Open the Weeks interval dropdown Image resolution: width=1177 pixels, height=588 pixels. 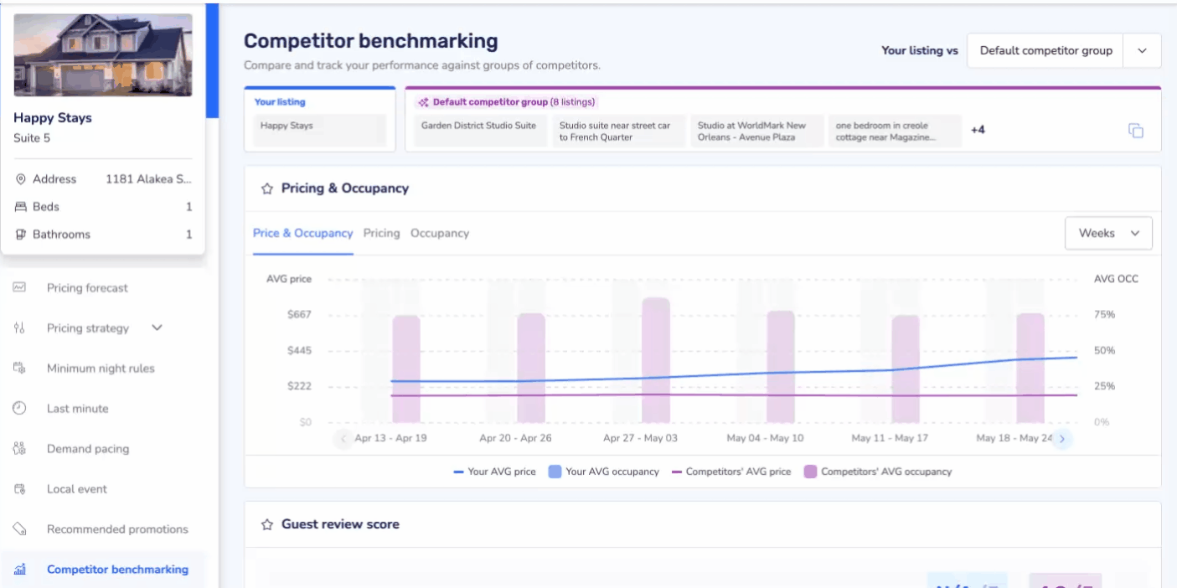(x=1108, y=234)
